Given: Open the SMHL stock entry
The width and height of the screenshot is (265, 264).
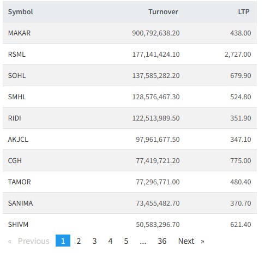Looking at the screenshot, I should point(17,97).
